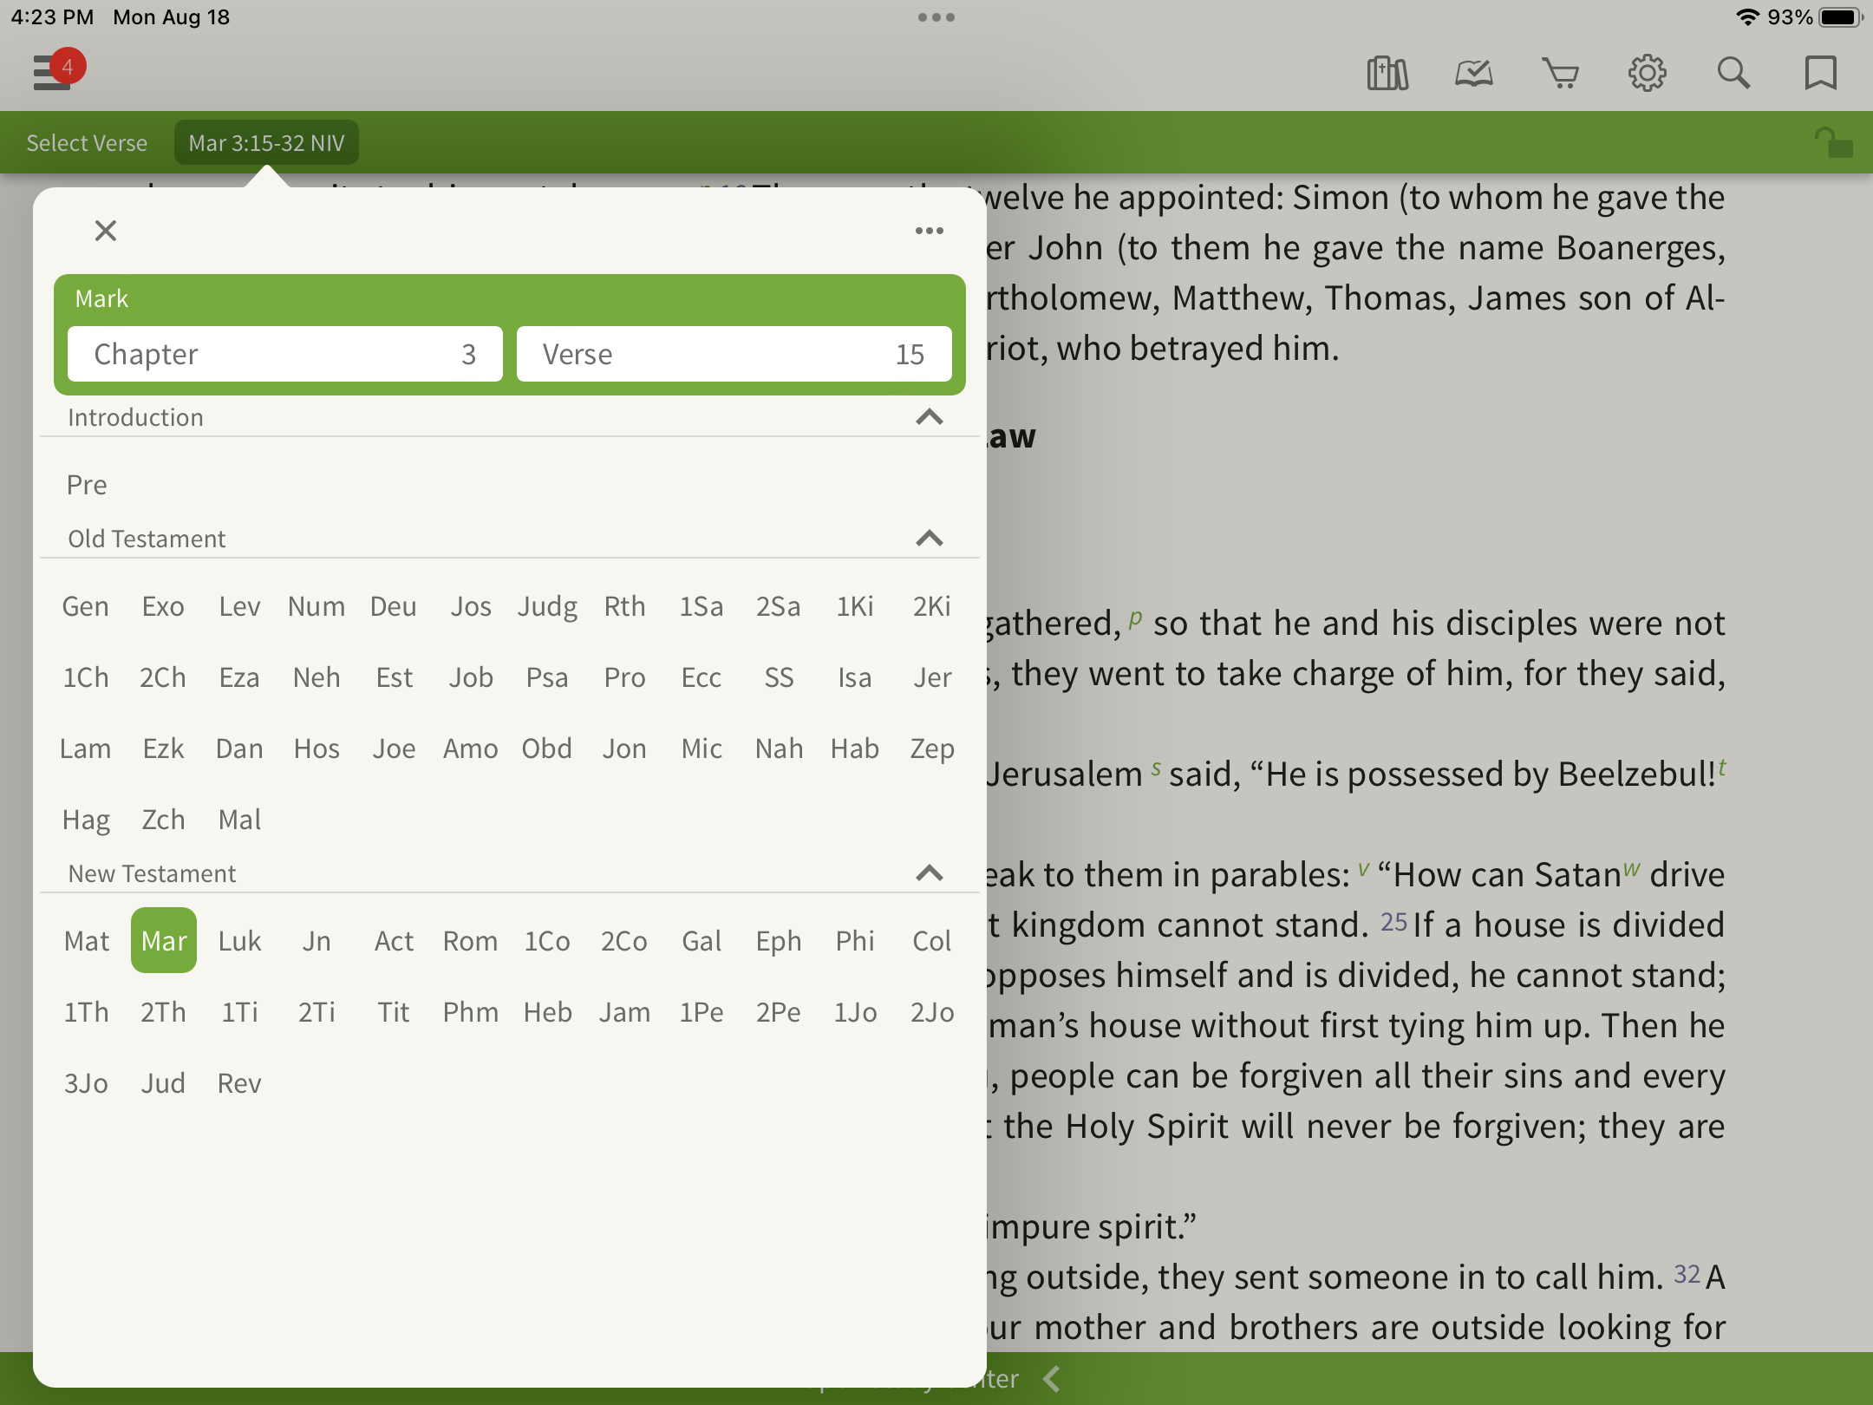Collapse the New Testament section

point(930,873)
